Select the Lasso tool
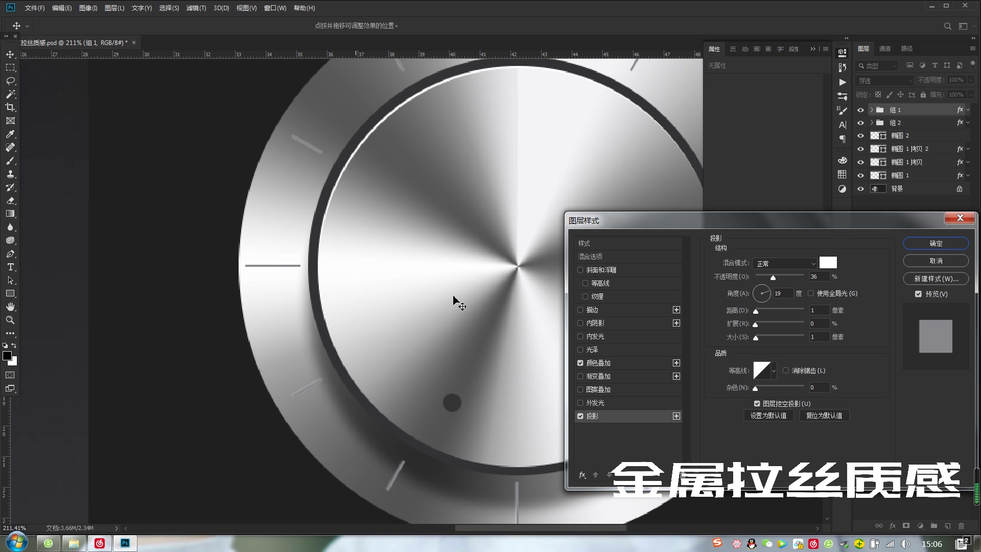This screenshot has width=981, height=552. coord(10,81)
